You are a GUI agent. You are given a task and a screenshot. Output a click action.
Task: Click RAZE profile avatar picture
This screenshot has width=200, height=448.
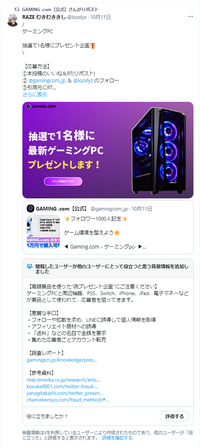(14, 20)
